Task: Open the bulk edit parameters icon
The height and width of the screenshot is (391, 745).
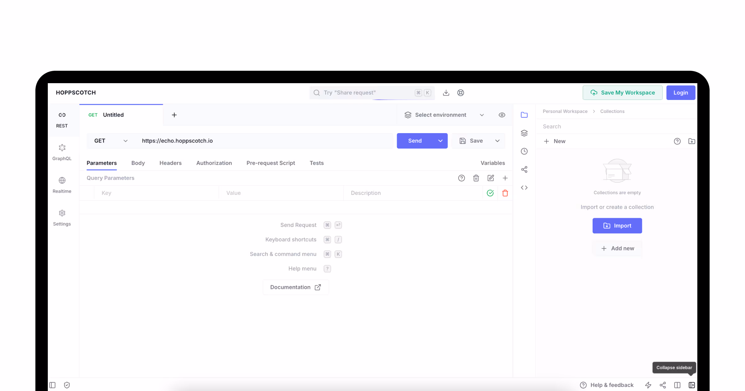Action: pos(490,178)
